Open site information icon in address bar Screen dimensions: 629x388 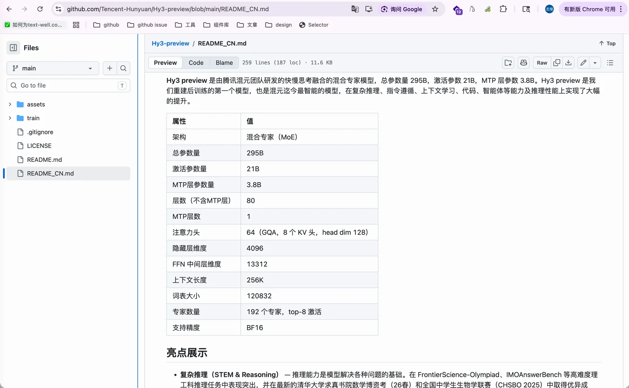(x=59, y=9)
